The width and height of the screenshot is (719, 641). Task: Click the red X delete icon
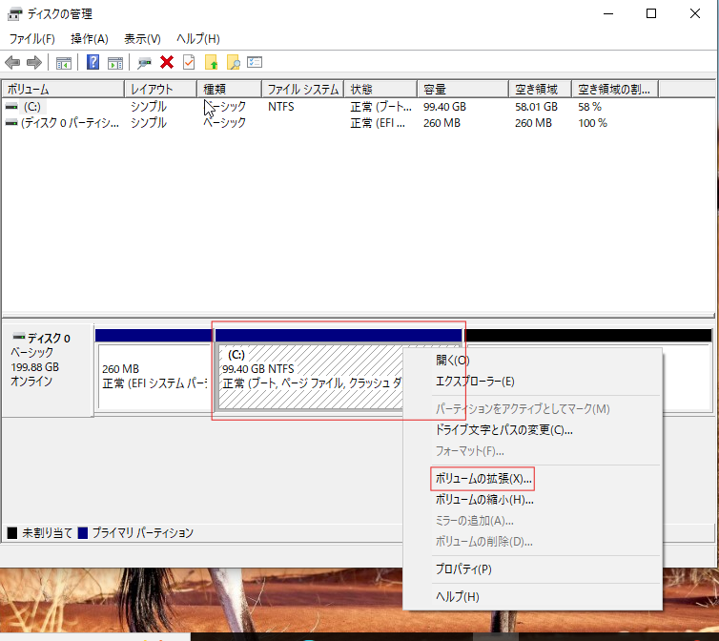pos(167,62)
